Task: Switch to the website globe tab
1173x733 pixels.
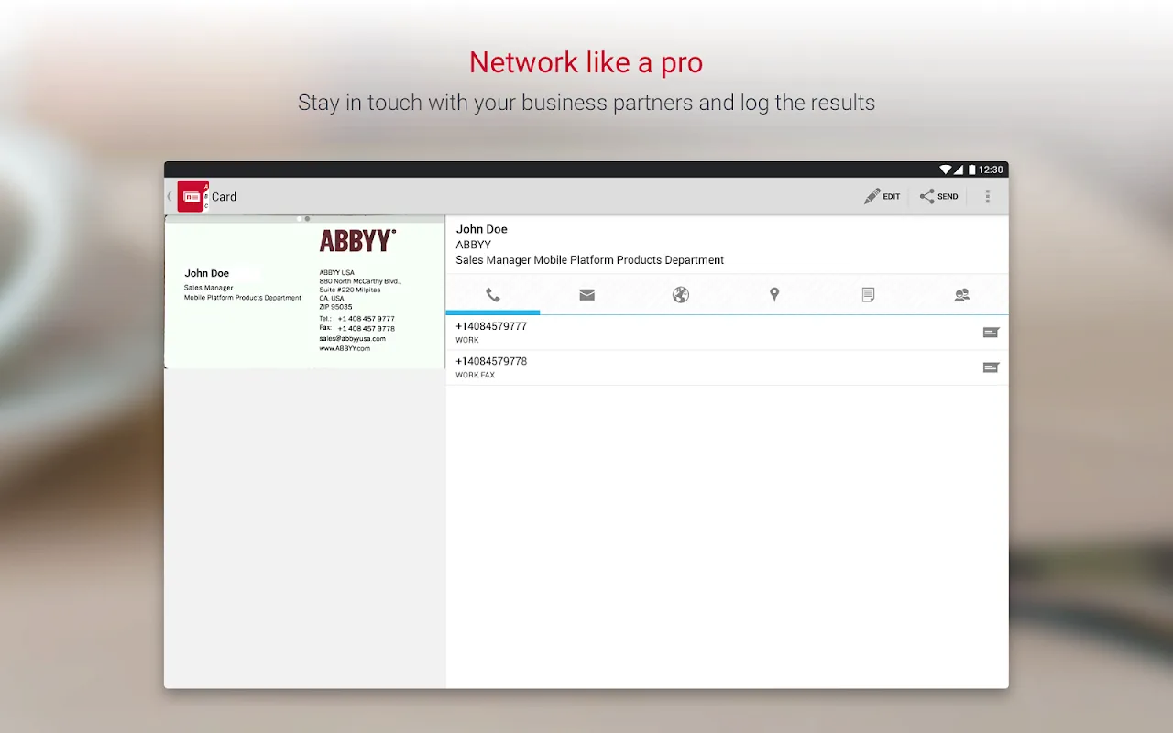Action: pyautogui.click(x=680, y=295)
